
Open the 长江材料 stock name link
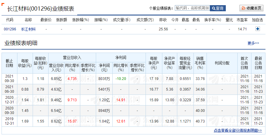click(x=28, y=29)
